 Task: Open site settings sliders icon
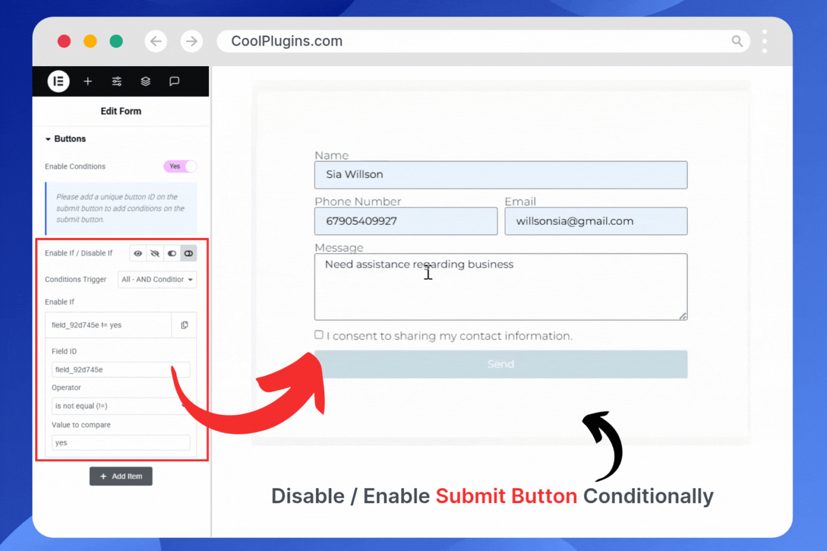(x=117, y=82)
